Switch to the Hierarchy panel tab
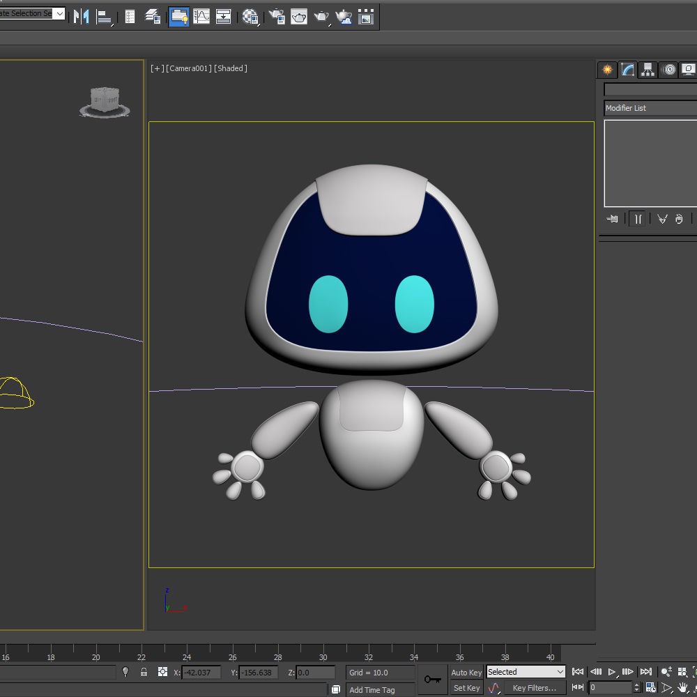The height and width of the screenshot is (697, 697). click(x=648, y=70)
